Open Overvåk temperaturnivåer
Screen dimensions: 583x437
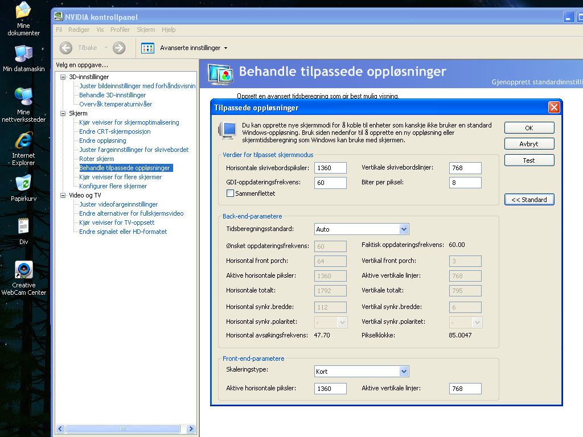click(x=116, y=104)
